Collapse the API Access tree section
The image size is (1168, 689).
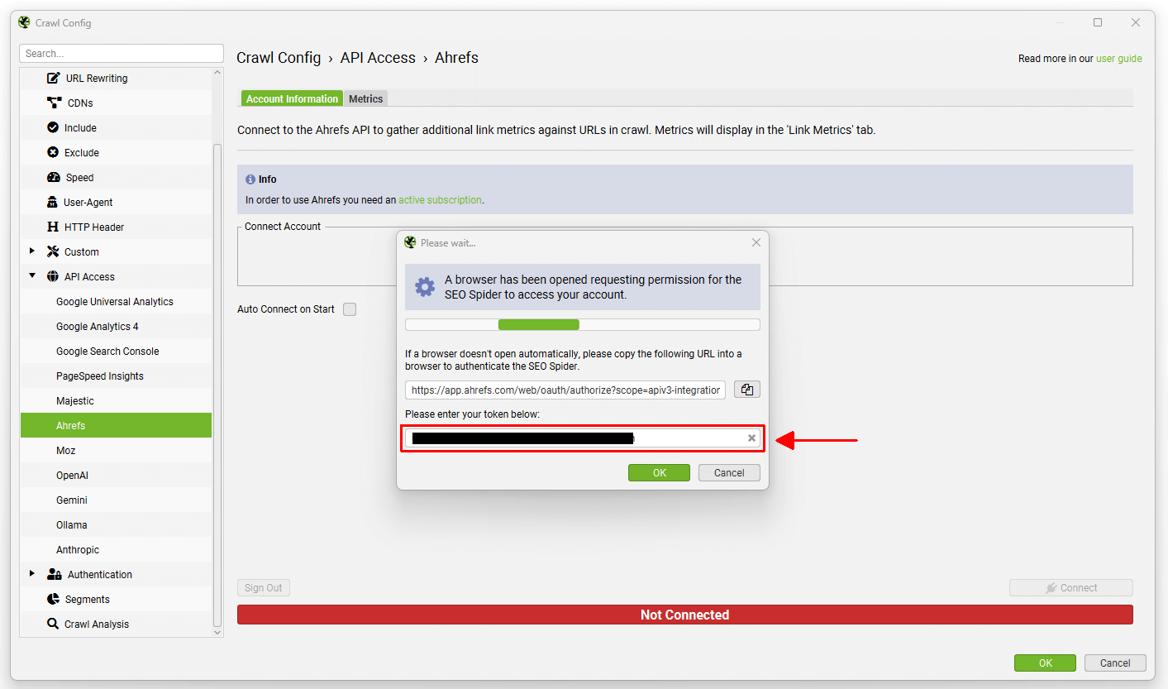(32, 277)
